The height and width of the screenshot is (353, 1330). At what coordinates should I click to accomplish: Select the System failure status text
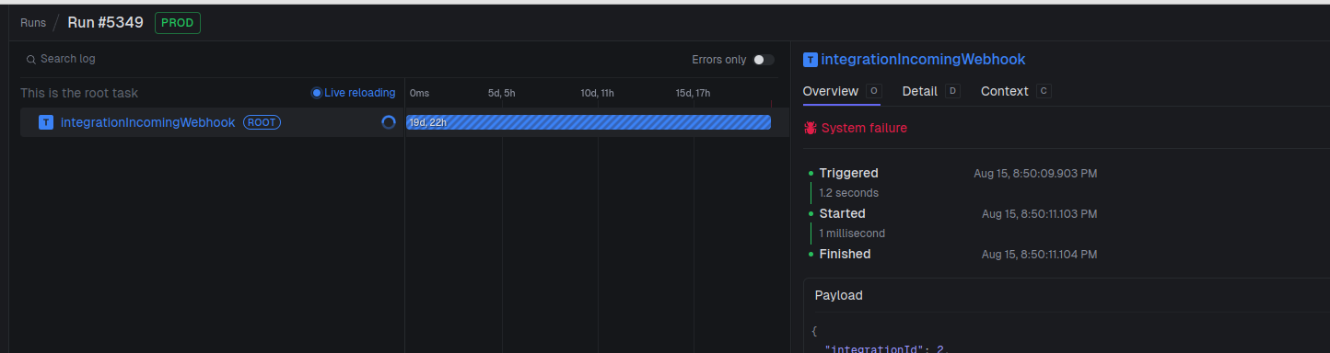[864, 128]
